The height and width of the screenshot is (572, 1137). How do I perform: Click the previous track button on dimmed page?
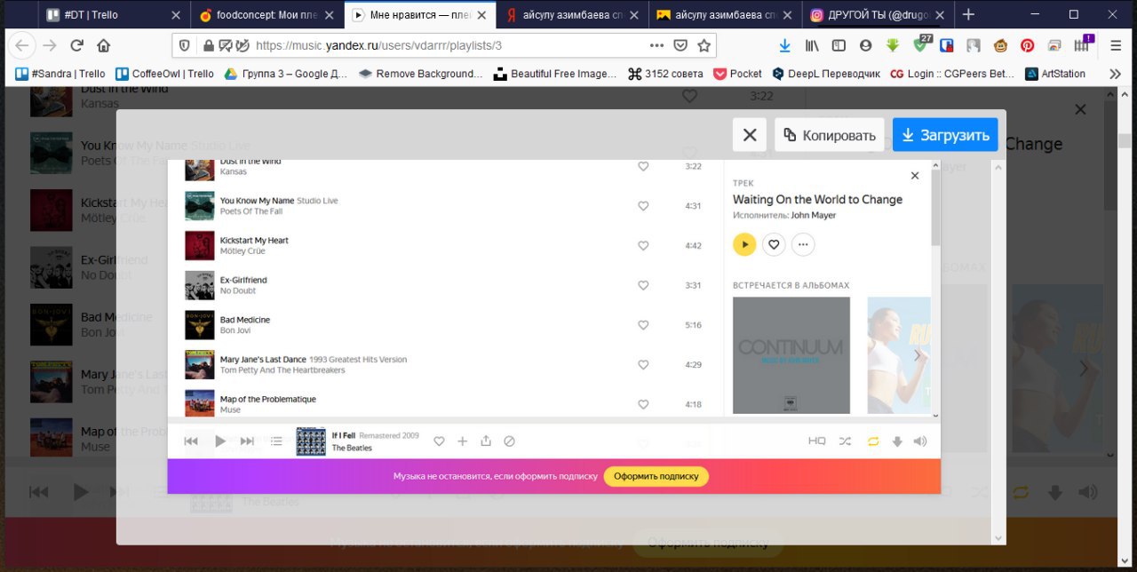38,491
